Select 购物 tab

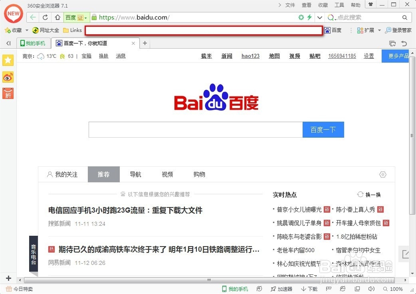[x=199, y=174]
